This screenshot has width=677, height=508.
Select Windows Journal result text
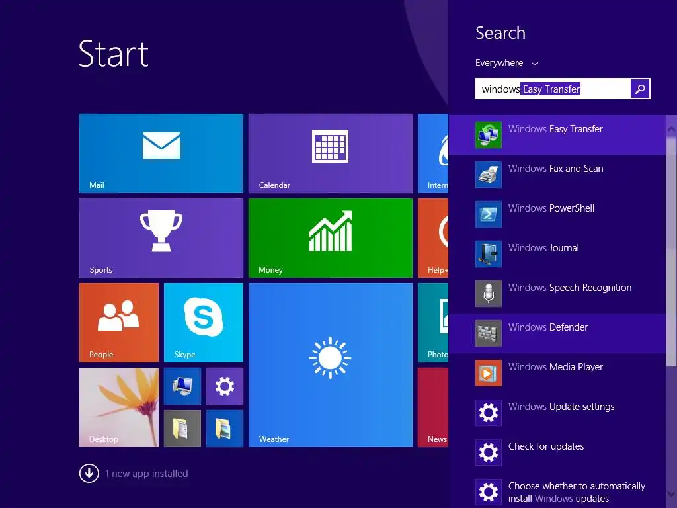coord(543,248)
